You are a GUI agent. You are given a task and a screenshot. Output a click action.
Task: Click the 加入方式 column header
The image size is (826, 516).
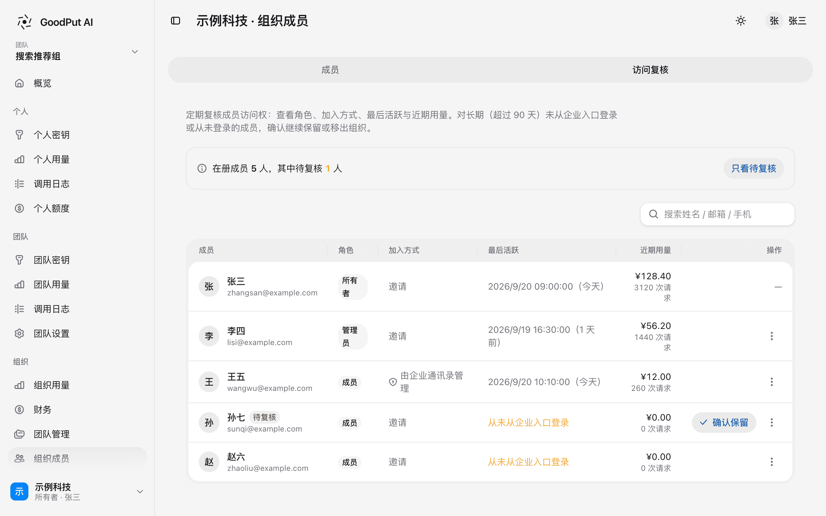[404, 250]
